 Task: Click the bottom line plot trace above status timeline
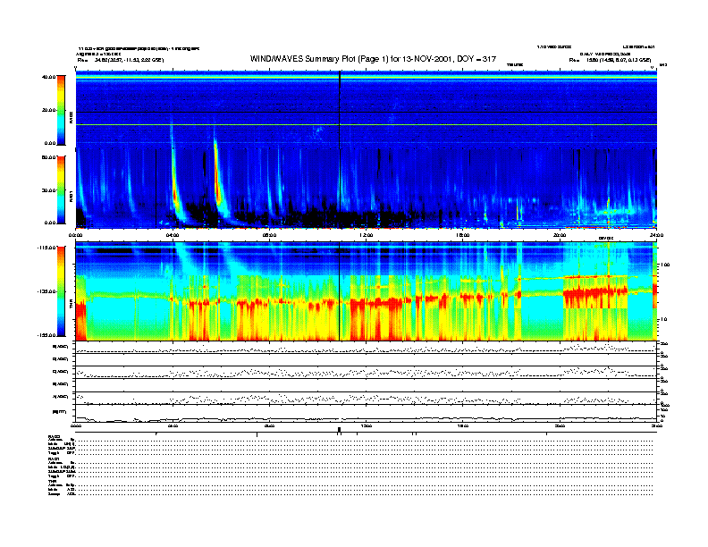point(366,418)
